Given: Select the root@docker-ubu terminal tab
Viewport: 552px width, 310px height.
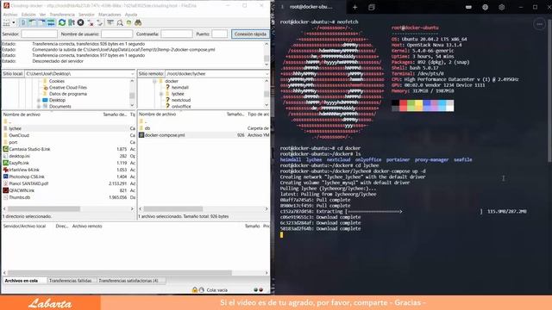Looking at the screenshot, I should click(x=311, y=7).
